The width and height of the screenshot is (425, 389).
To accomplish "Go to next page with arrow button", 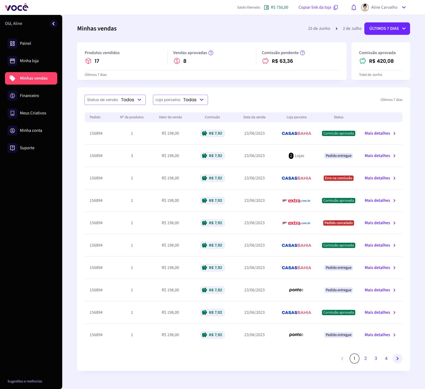I will click(397, 359).
